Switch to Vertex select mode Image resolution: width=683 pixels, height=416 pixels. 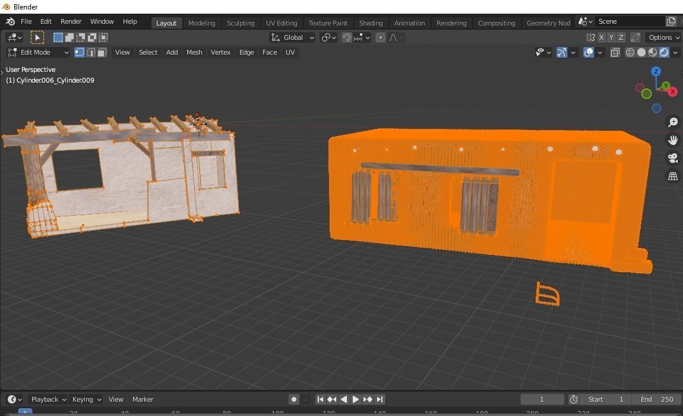coord(79,52)
